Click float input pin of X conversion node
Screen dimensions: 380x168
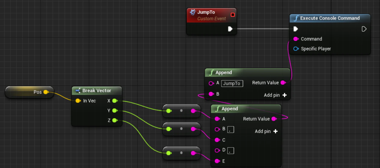point(169,111)
